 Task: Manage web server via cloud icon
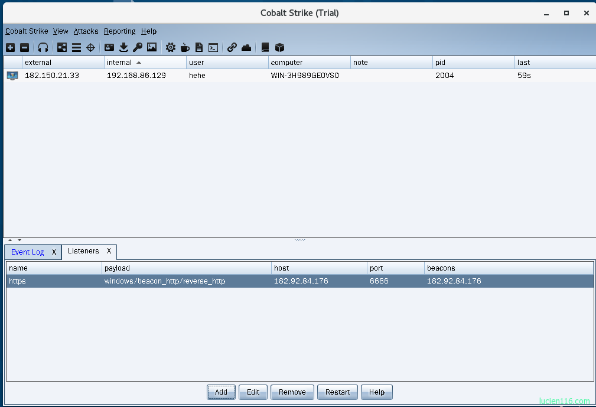point(246,47)
